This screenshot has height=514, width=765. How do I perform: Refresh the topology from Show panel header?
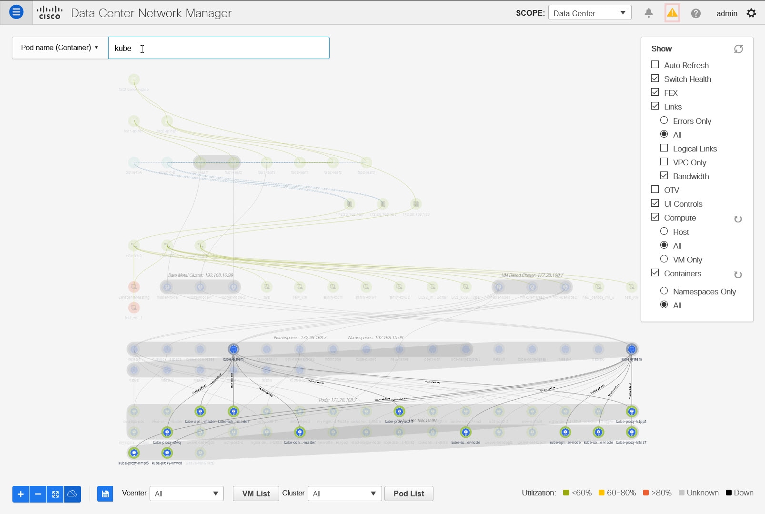(738, 49)
